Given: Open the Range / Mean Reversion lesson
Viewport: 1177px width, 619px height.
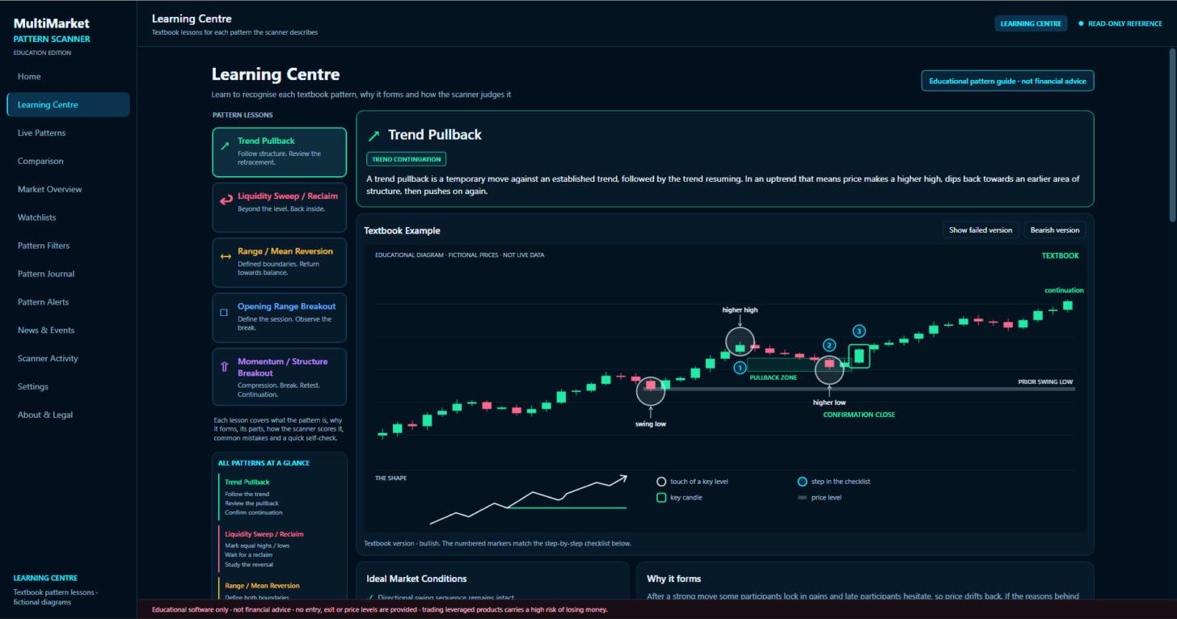Looking at the screenshot, I should point(280,263).
